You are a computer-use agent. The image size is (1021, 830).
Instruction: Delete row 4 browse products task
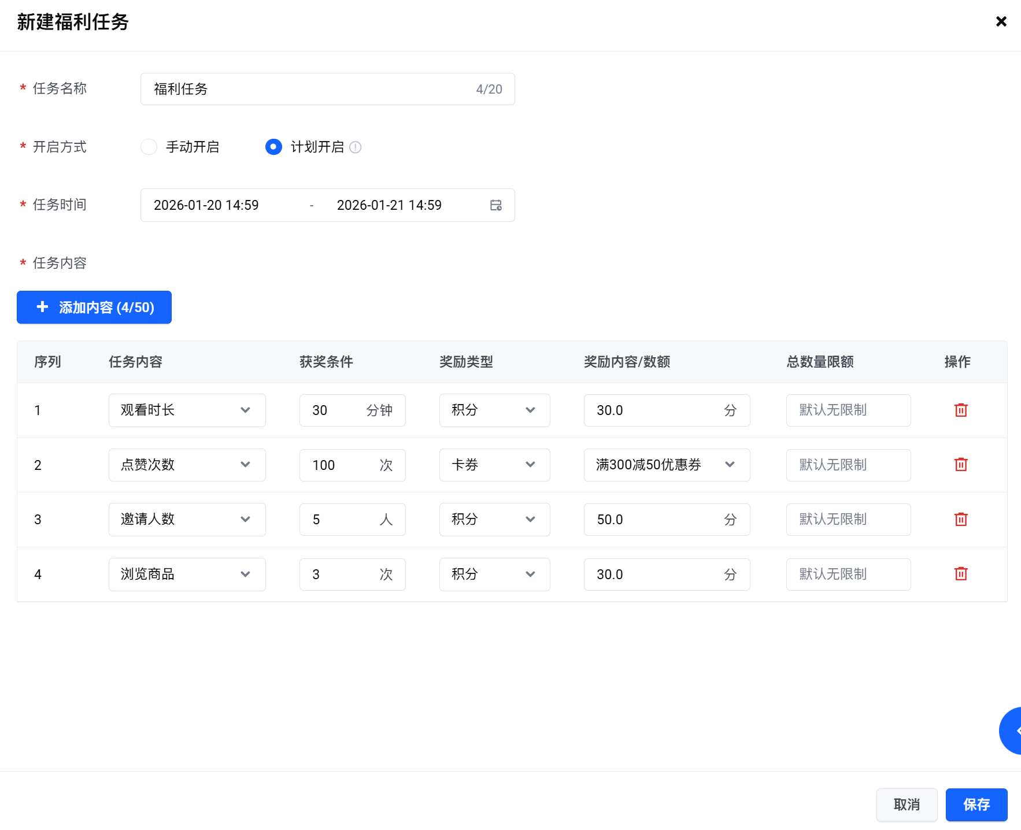click(960, 574)
